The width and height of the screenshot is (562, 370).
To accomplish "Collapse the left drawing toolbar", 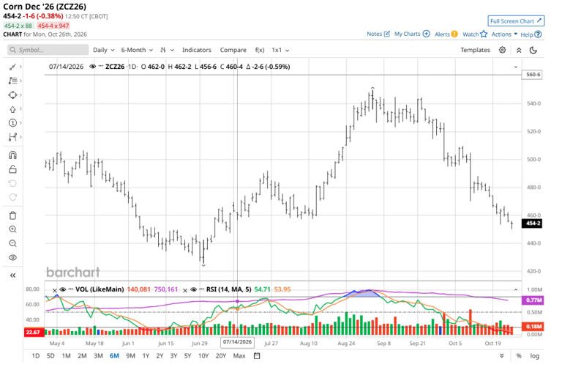I will pyautogui.click(x=12, y=275).
